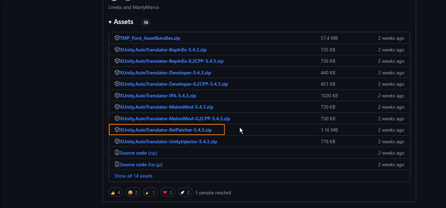
Task: Download XUnity.AutoTranslator-BepInEx-5.4.3.zip
Action: pos(163,50)
